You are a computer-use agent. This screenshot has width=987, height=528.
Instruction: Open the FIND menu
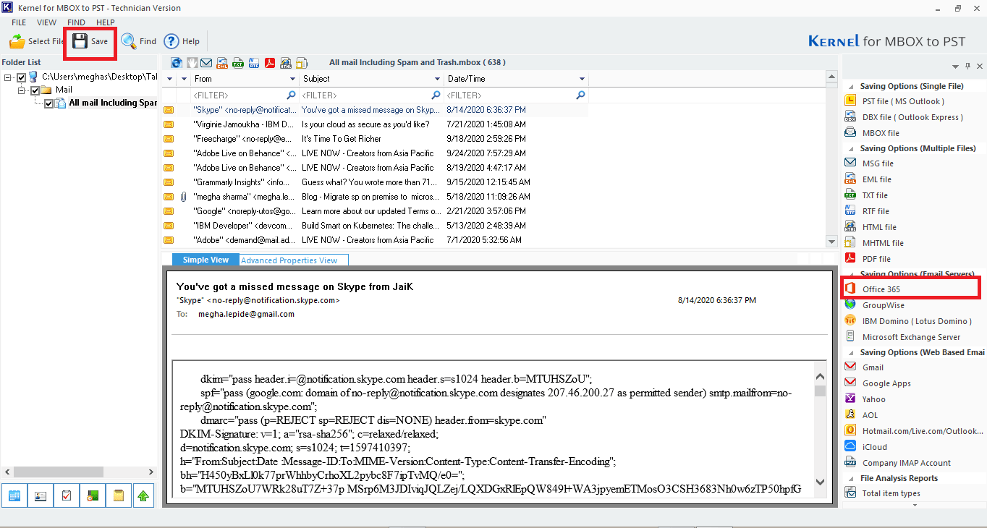pos(76,22)
